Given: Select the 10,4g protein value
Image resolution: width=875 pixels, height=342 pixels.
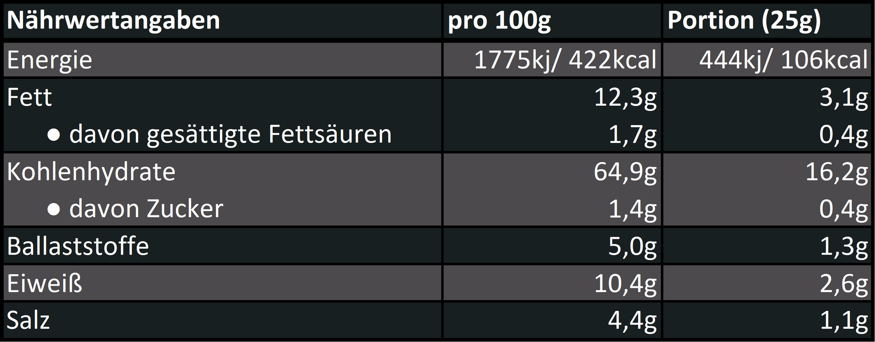Looking at the screenshot, I should [x=625, y=284].
